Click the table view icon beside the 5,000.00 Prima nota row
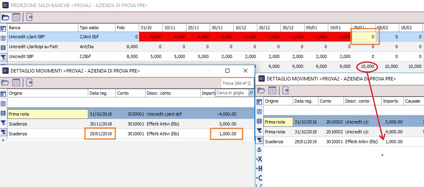 coord(259,121)
